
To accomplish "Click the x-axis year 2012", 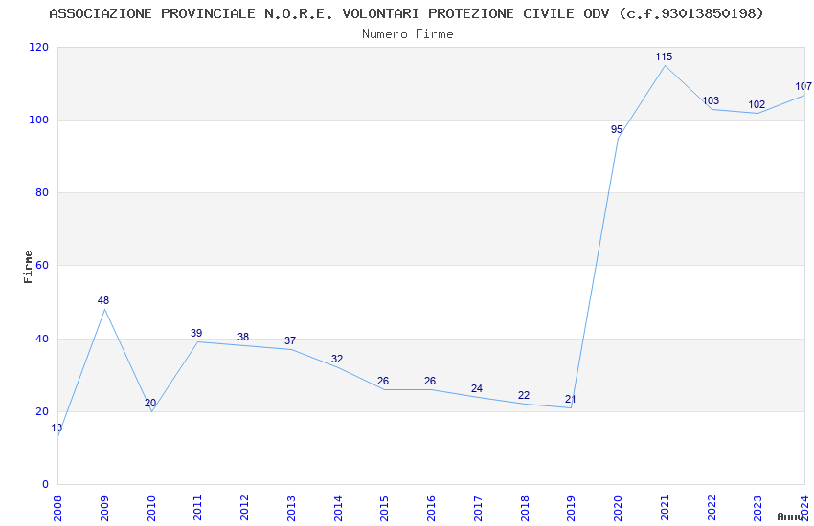I will click(x=244, y=508).
